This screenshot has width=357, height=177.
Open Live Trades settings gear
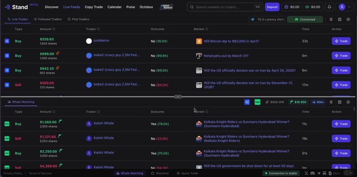[x=348, y=19]
